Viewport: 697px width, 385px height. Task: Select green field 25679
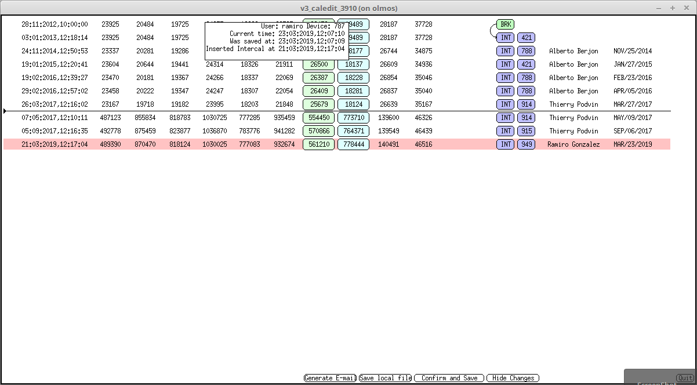point(319,104)
